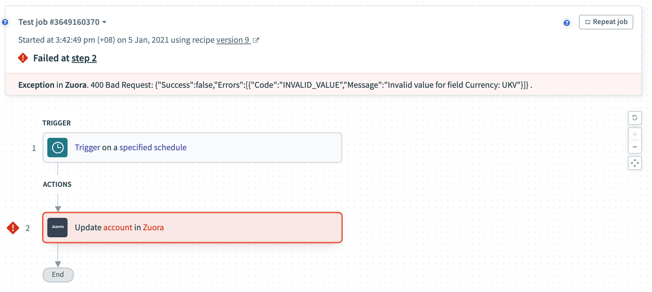The height and width of the screenshot is (292, 652).
Task: Click the help icon left of Repeat job
Action: click(x=567, y=23)
